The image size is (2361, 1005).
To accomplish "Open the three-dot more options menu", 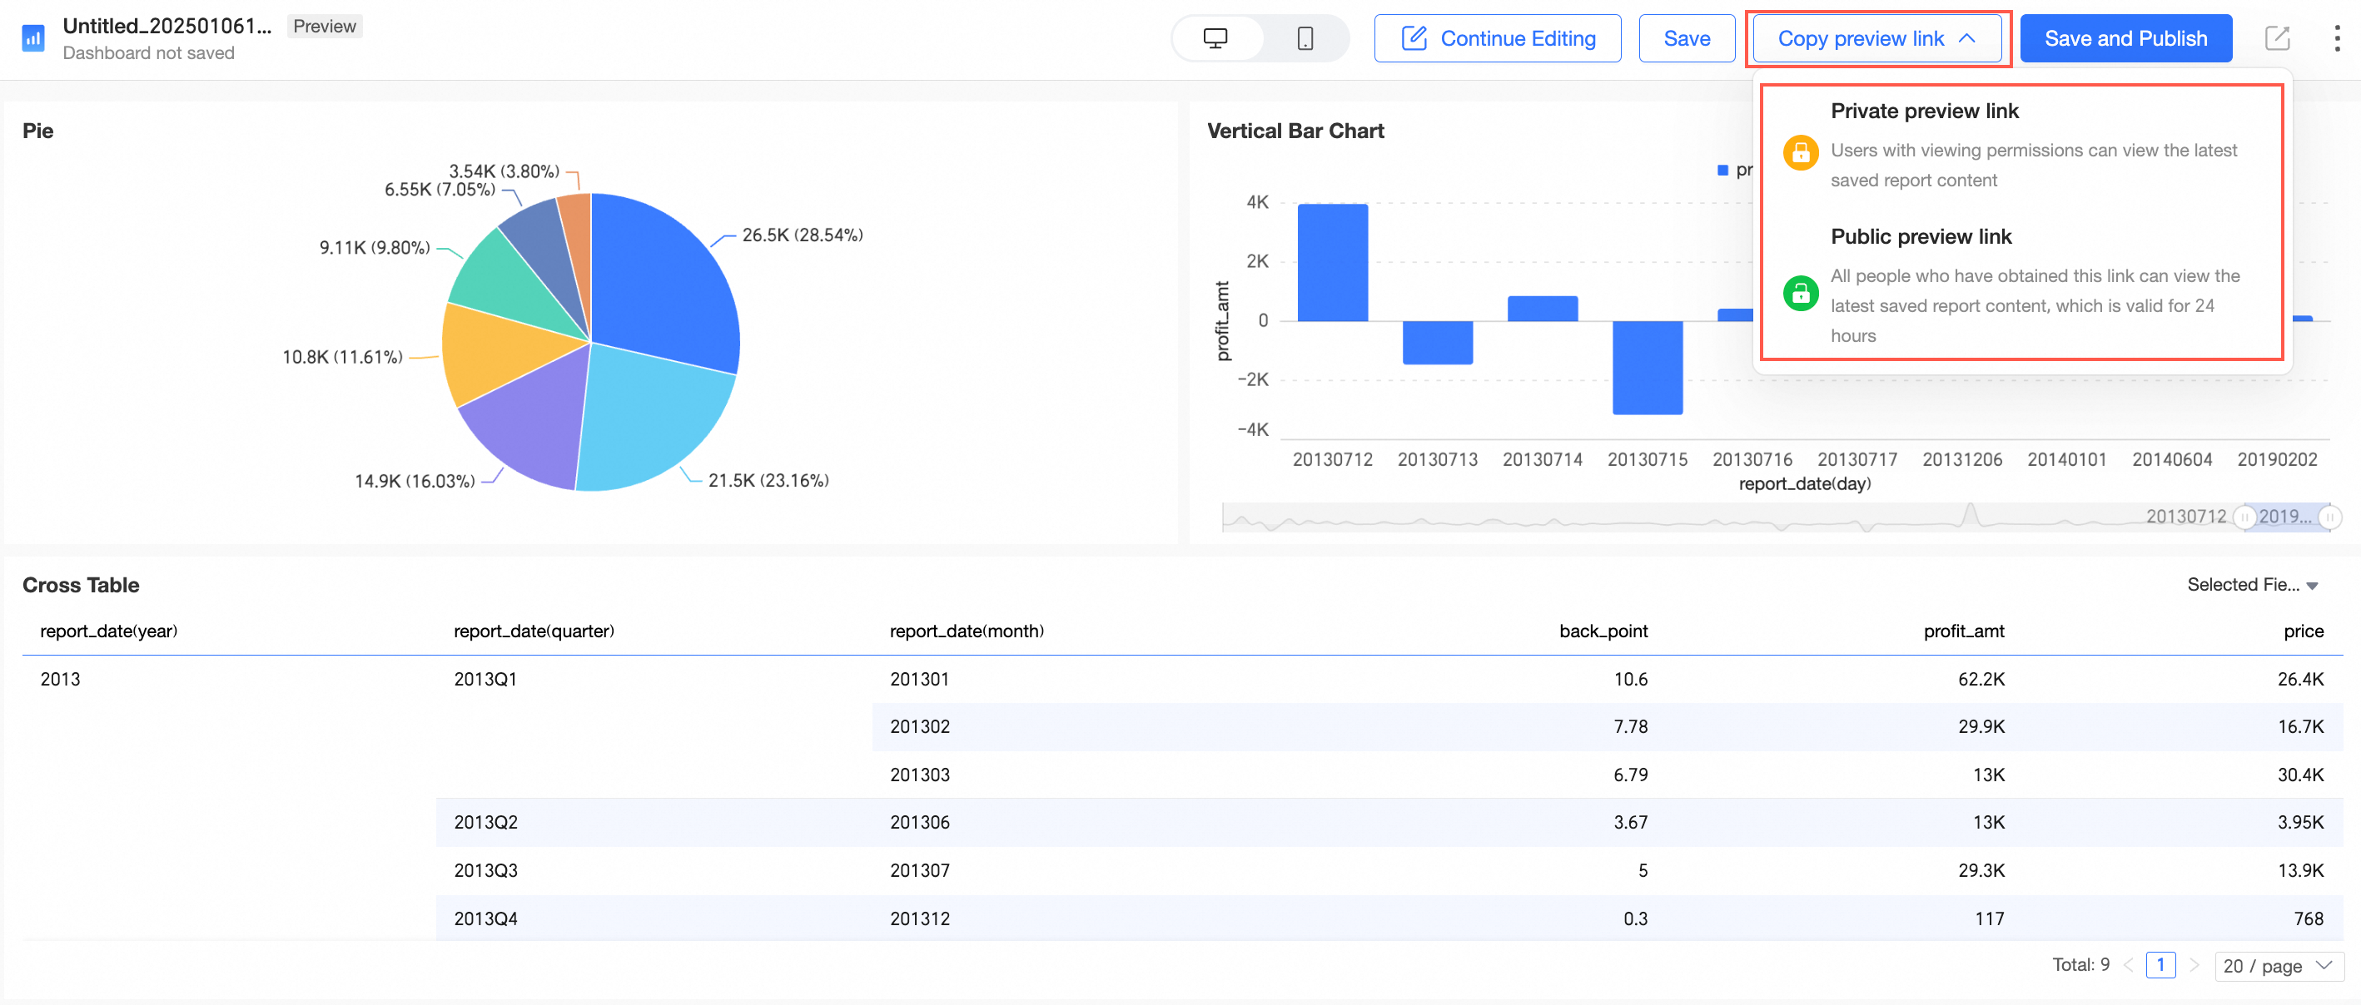I will point(2336,38).
